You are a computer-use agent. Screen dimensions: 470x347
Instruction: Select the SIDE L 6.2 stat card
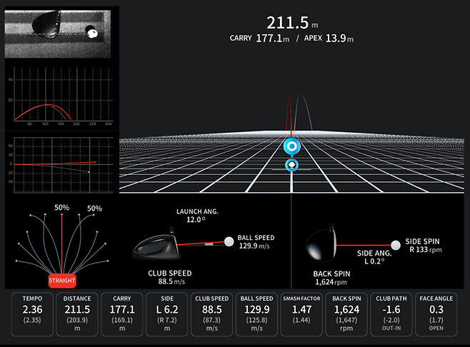(x=167, y=314)
